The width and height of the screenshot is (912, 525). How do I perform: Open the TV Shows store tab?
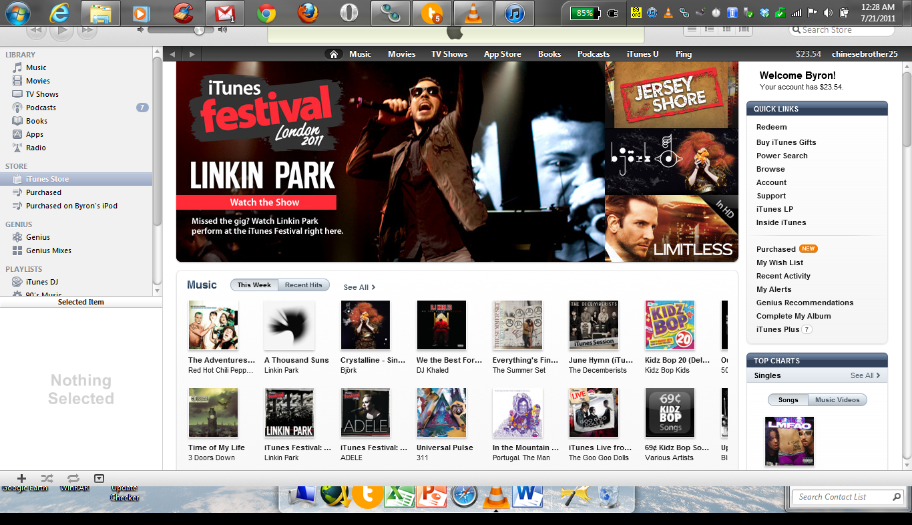(449, 54)
